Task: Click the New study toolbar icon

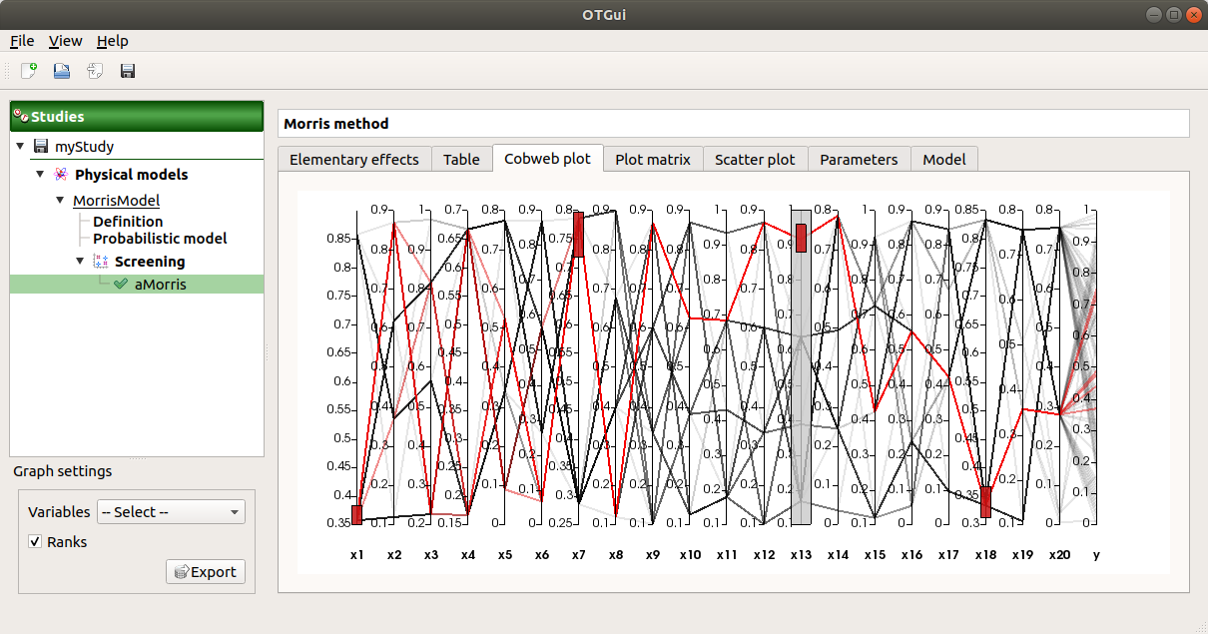Action: coord(29,71)
